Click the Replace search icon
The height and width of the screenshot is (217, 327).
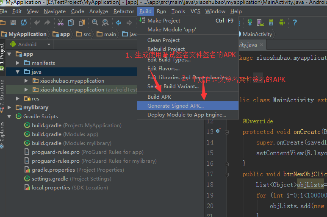point(105,22)
